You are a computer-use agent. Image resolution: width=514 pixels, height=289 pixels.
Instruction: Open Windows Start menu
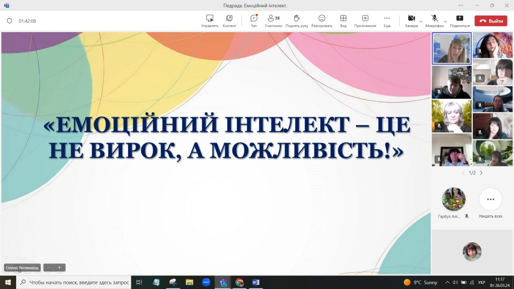[8, 282]
